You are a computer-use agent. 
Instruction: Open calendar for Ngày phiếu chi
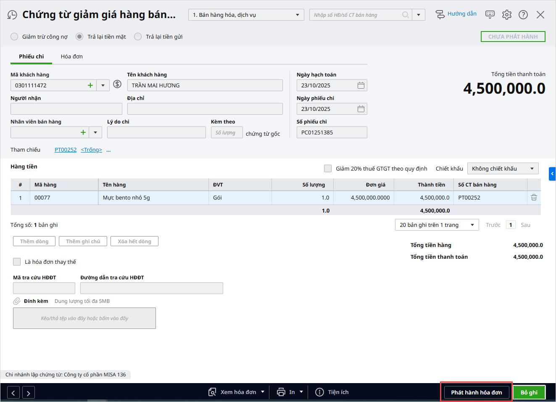[361, 109]
